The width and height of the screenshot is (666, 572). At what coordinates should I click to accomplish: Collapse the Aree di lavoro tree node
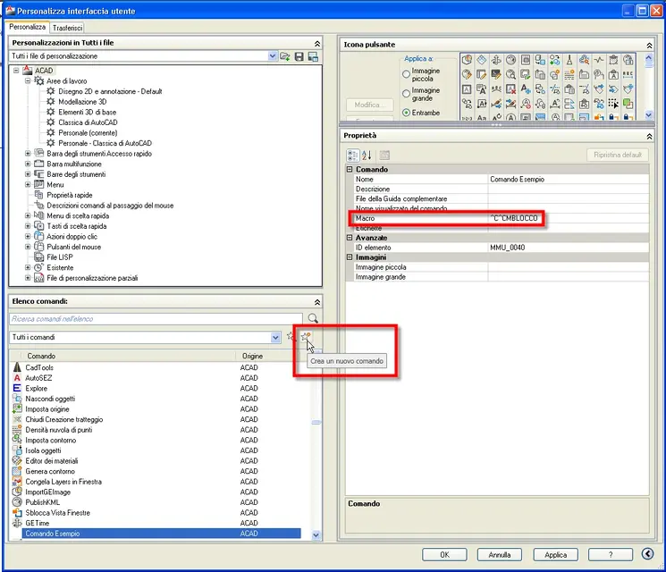[x=28, y=80]
